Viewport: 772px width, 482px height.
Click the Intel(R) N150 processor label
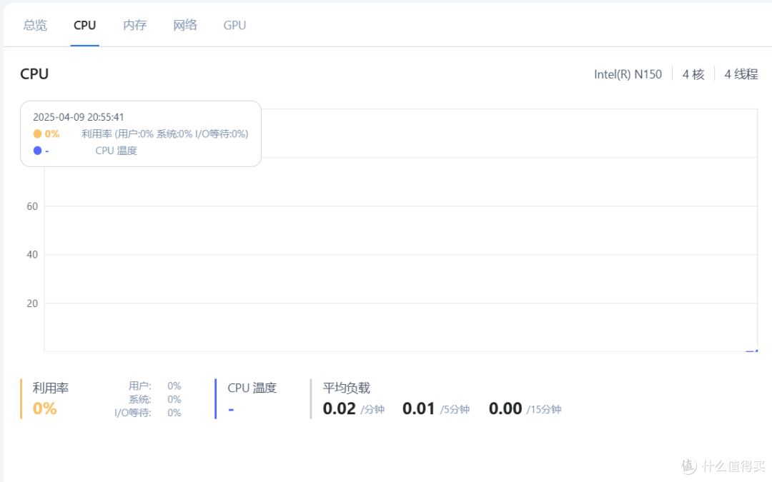pos(628,74)
